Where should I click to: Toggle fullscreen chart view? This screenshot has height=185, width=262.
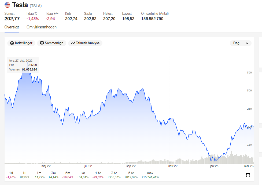pyautogui.click(x=248, y=175)
